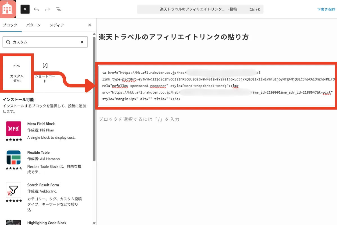The image size is (337, 225).
Task: Click 下書き保存 to save draft
Action: click(x=326, y=9)
